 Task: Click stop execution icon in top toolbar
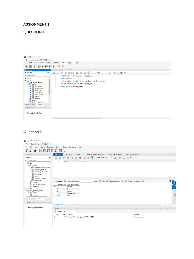72,73
